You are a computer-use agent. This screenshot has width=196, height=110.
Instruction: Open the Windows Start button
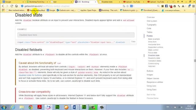(4, 107)
